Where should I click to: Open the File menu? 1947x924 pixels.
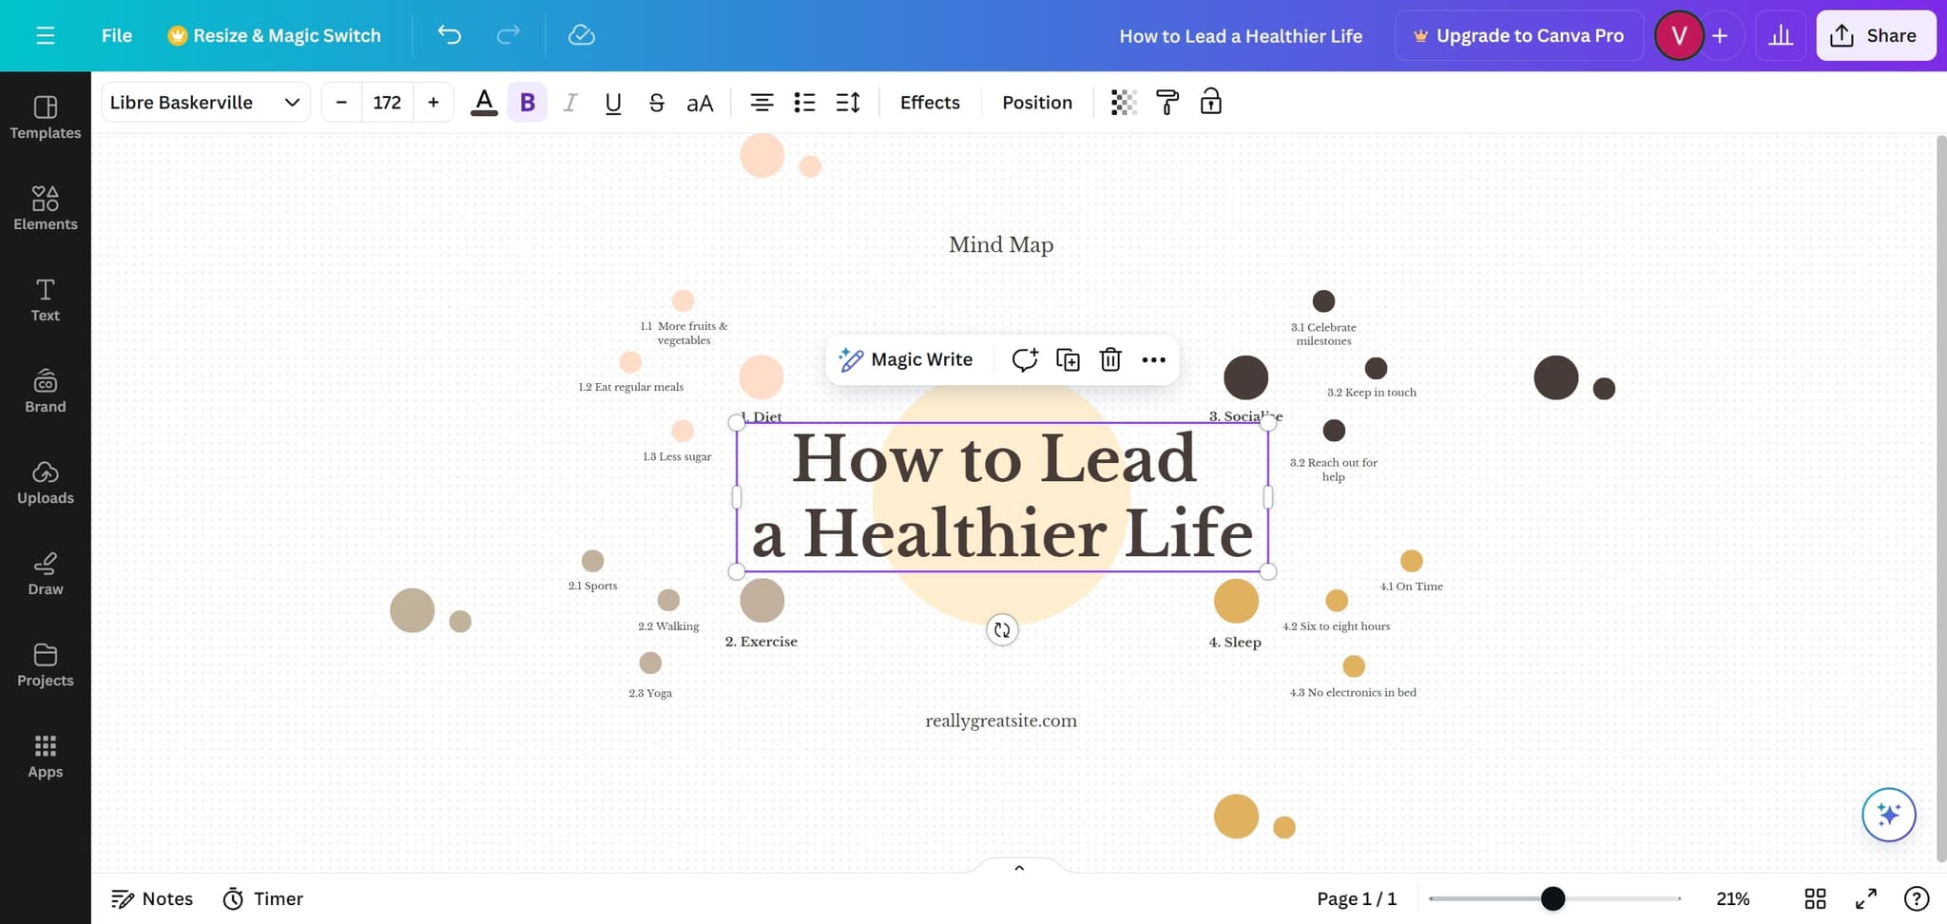[117, 35]
